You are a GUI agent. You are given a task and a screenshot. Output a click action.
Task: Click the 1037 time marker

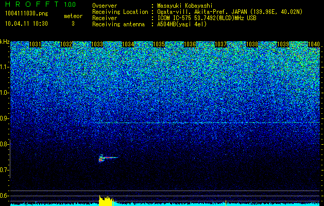pos(221,44)
